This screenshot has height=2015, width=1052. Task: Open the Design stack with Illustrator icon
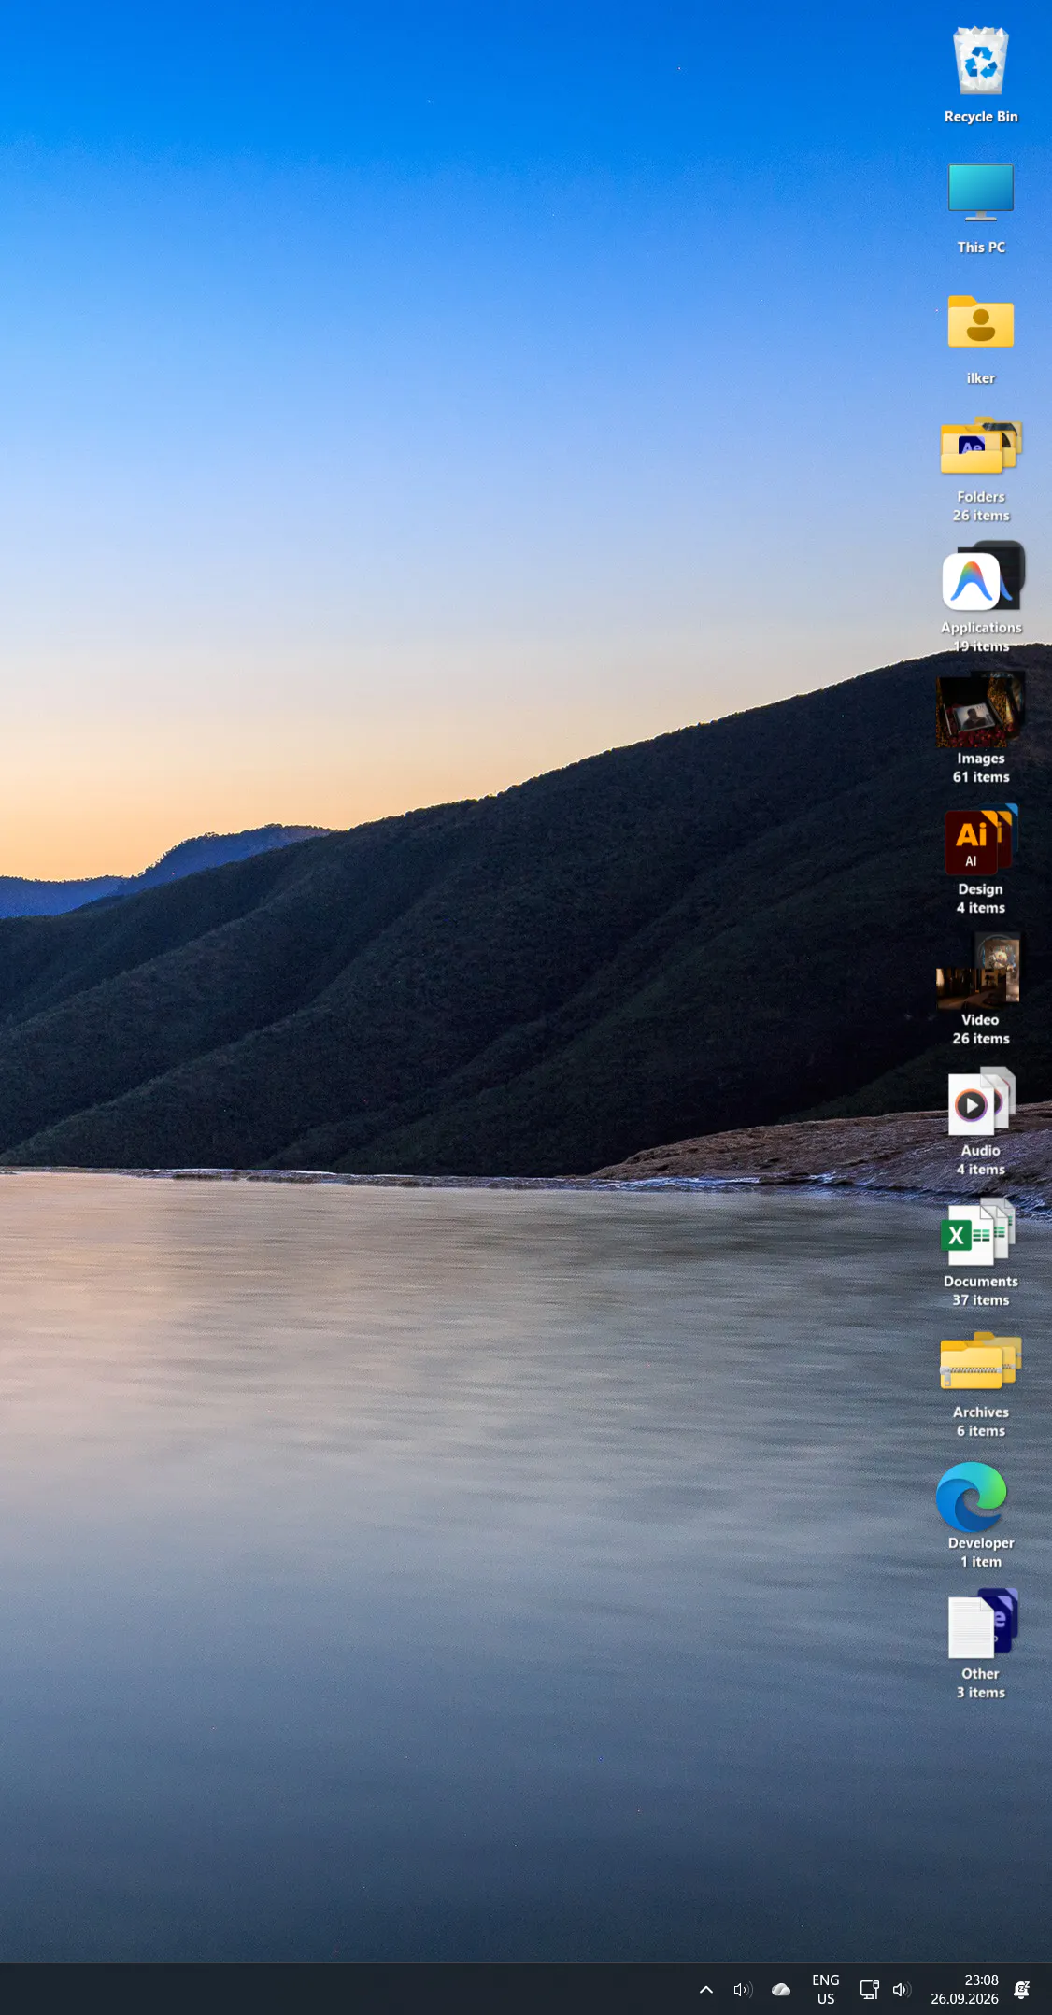coord(981,859)
